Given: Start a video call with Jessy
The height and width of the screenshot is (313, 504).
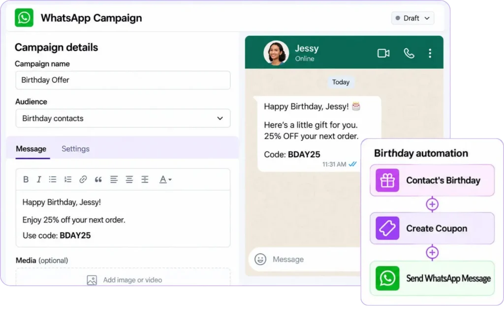Looking at the screenshot, I should point(383,53).
